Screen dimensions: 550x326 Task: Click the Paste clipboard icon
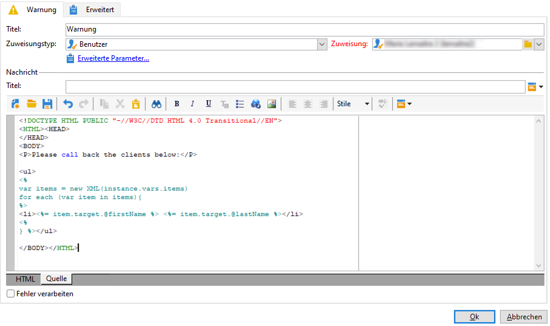tap(136, 104)
